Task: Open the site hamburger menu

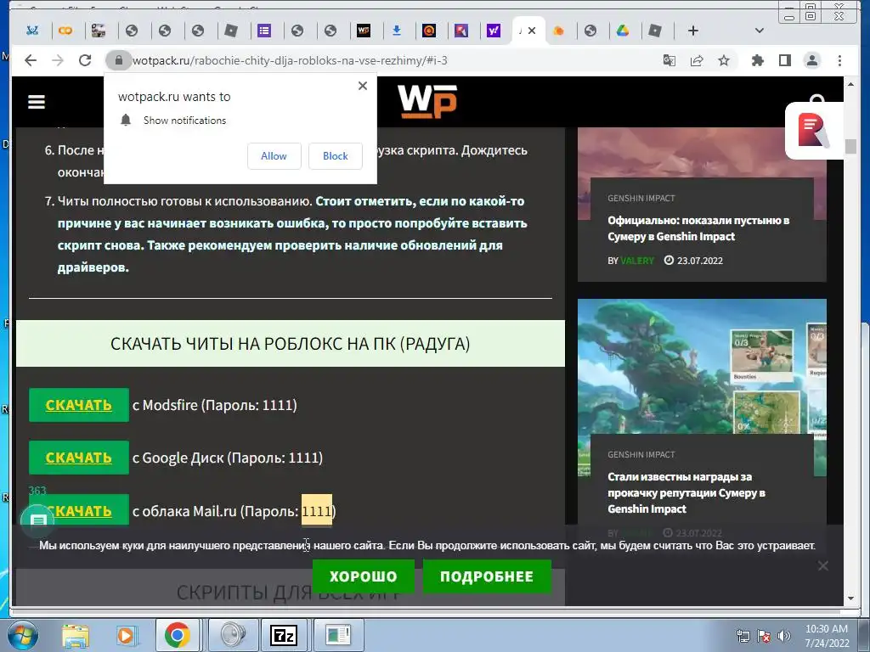Action: [37, 102]
